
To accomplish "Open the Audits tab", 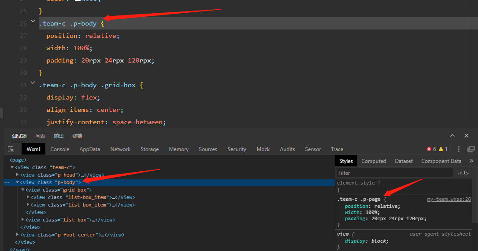I will 288,149.
